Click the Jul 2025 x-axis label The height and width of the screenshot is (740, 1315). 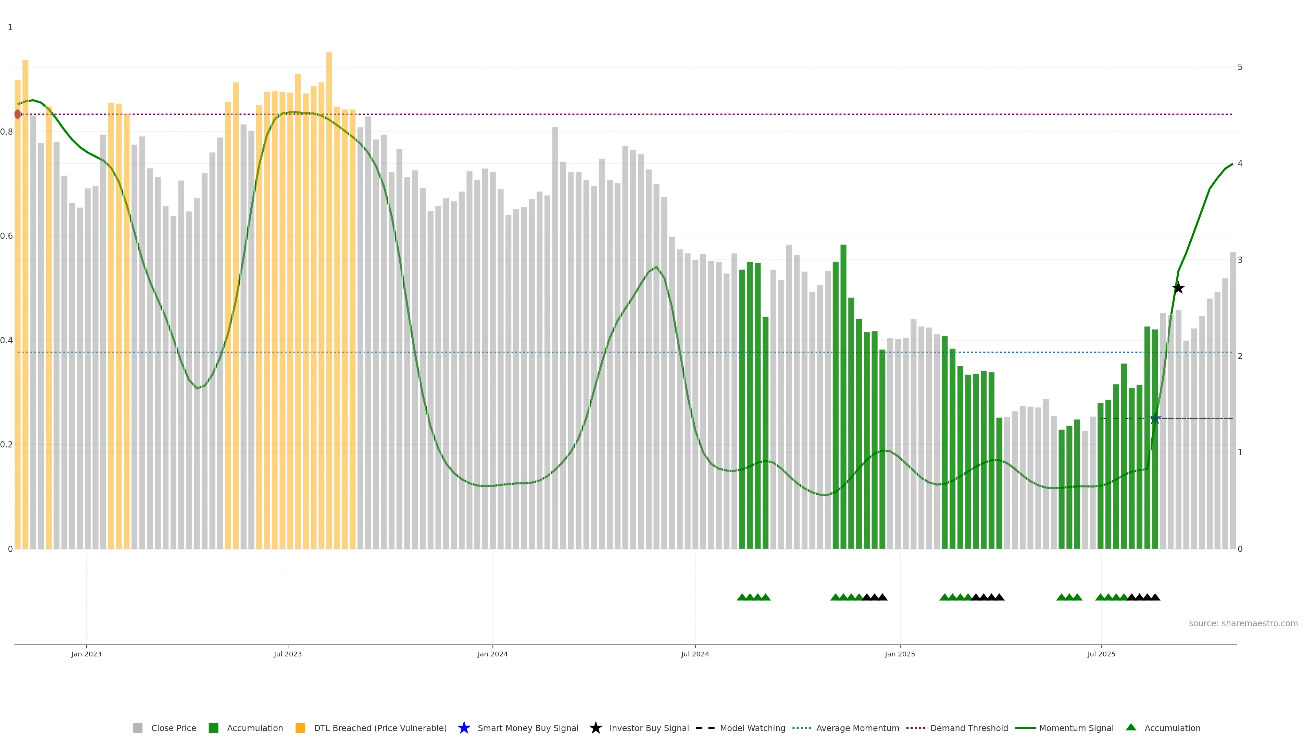(x=1101, y=654)
